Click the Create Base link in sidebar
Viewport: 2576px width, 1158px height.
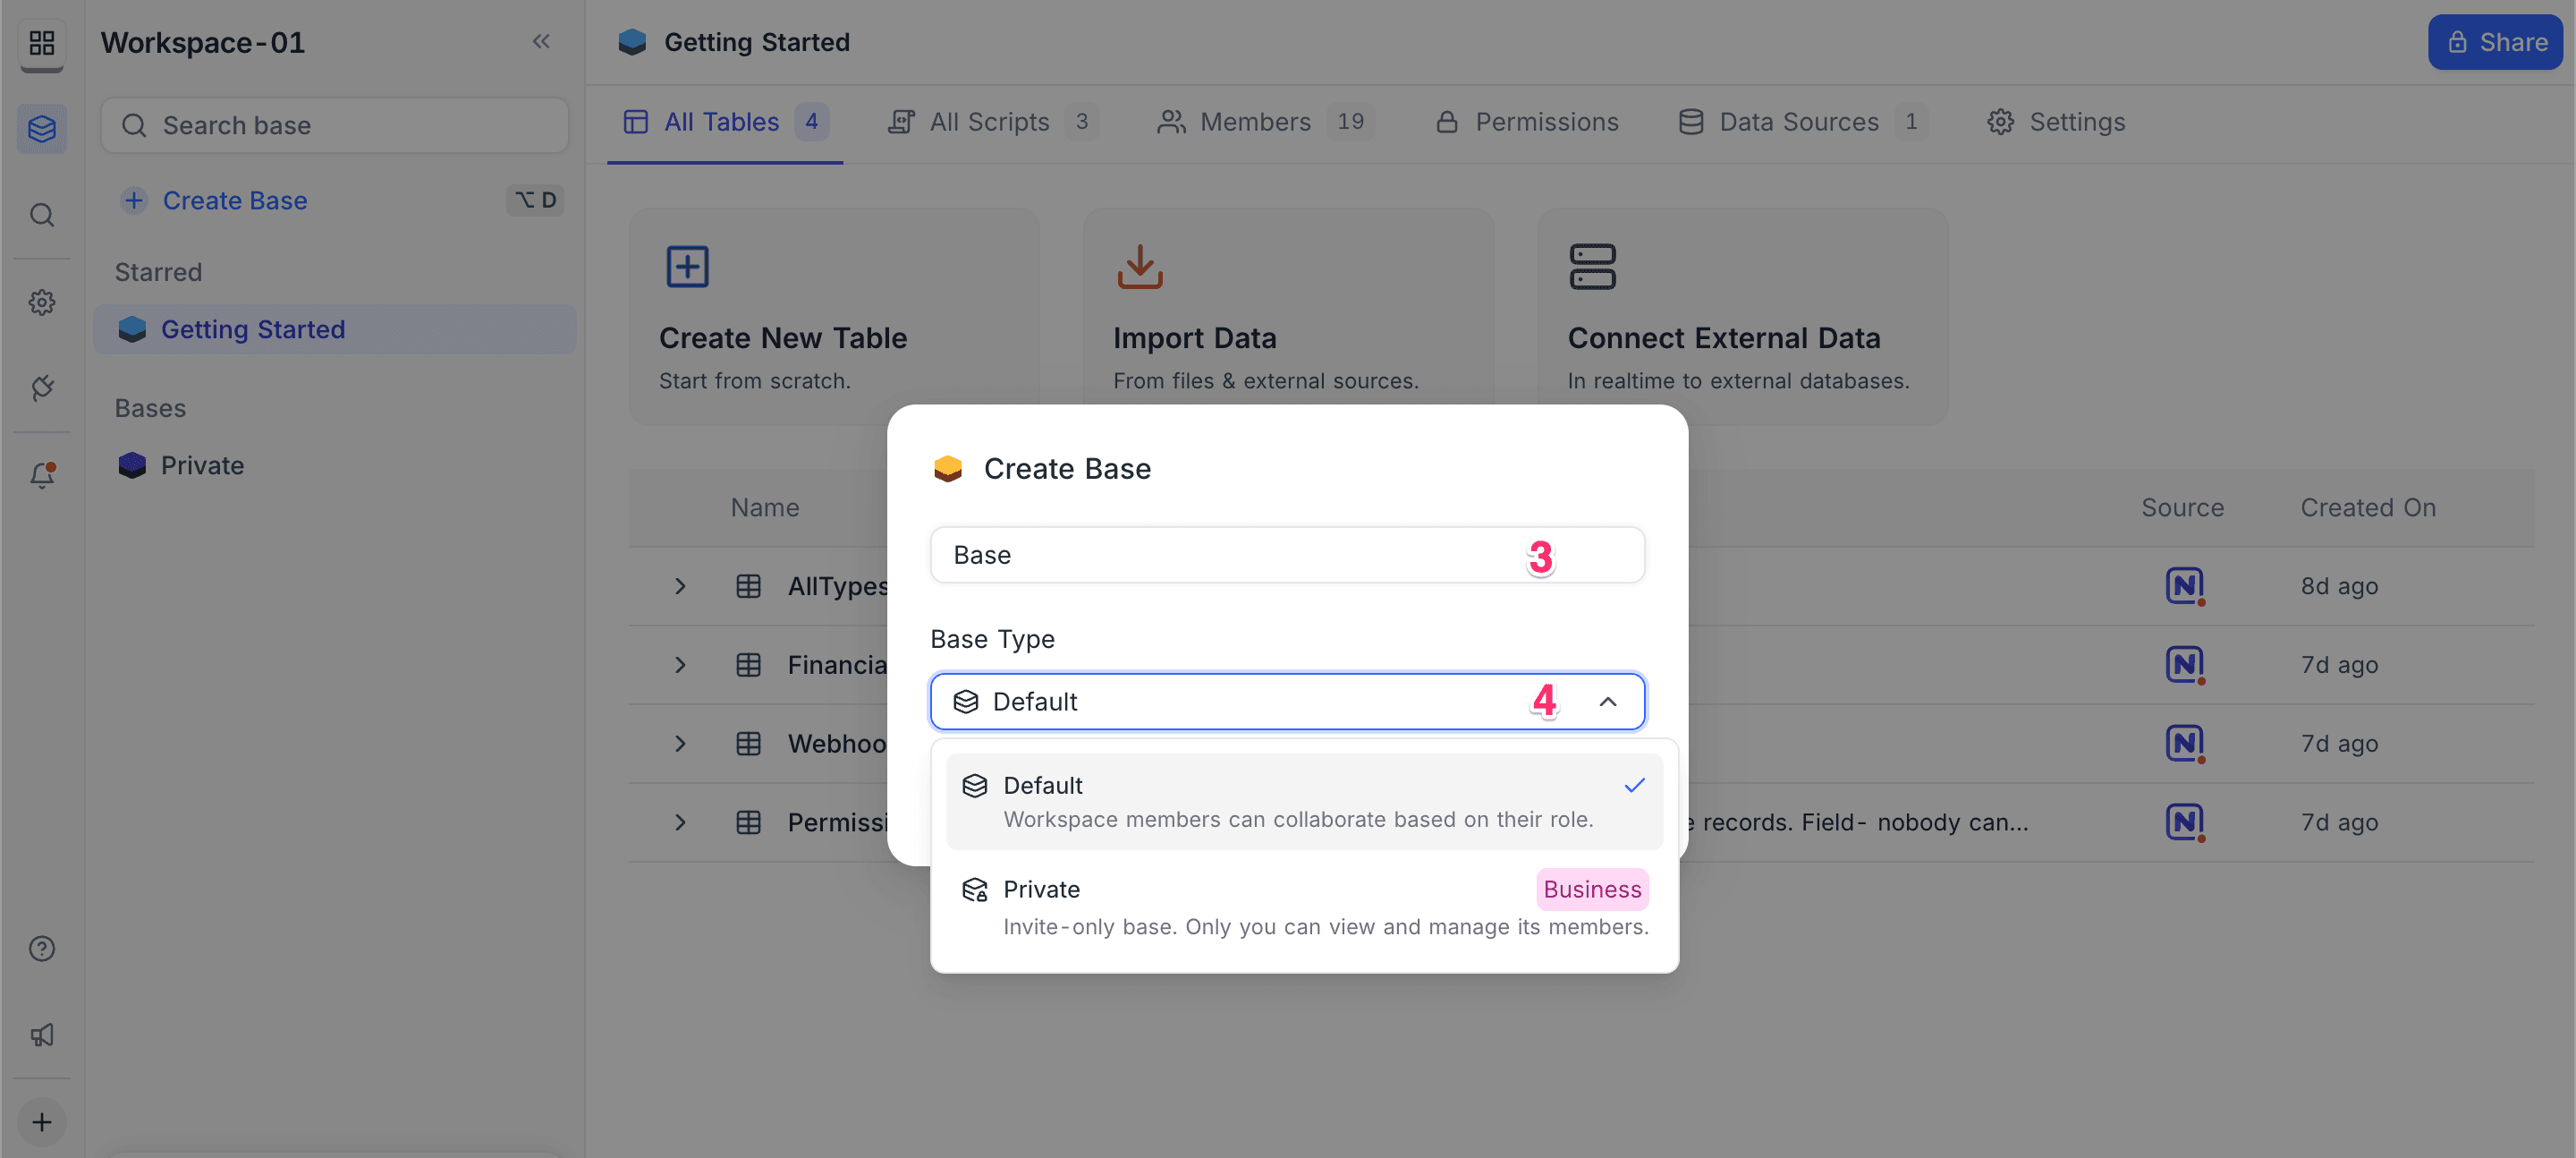(235, 200)
